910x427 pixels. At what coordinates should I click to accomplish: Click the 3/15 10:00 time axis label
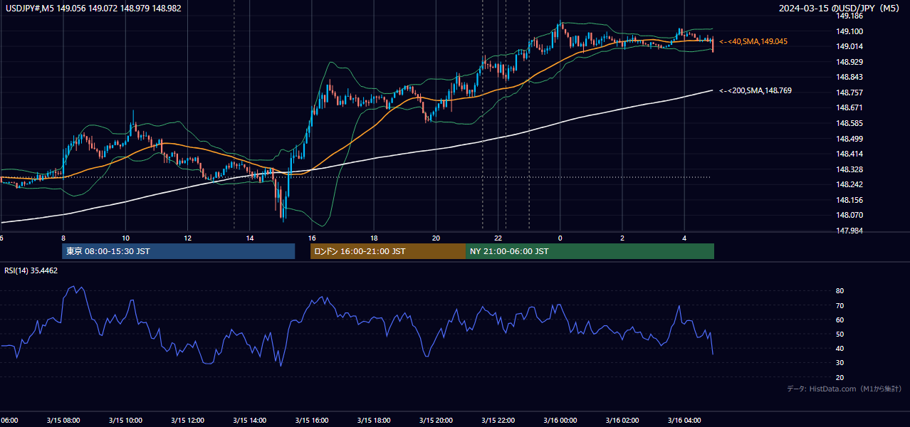click(126, 420)
